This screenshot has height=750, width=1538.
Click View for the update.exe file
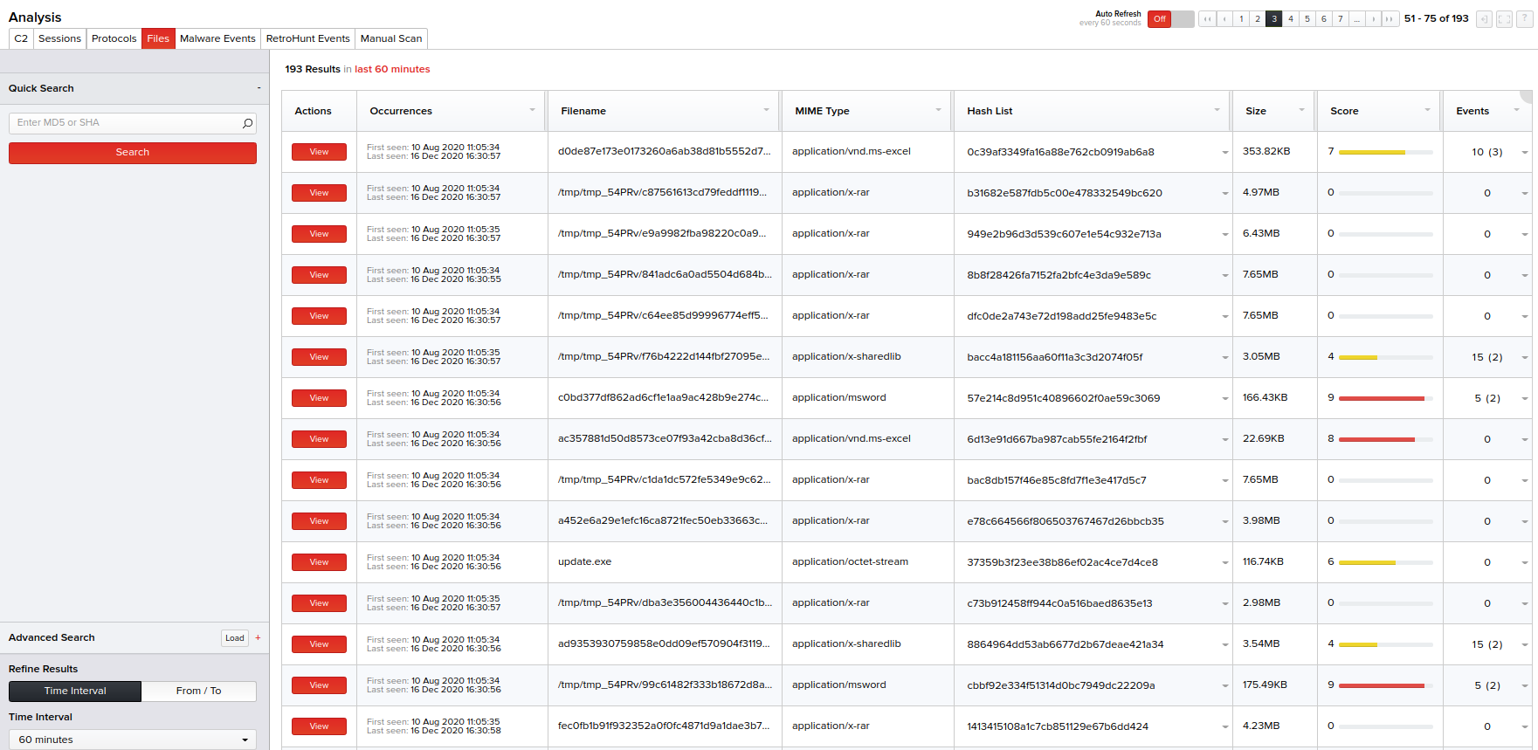319,562
